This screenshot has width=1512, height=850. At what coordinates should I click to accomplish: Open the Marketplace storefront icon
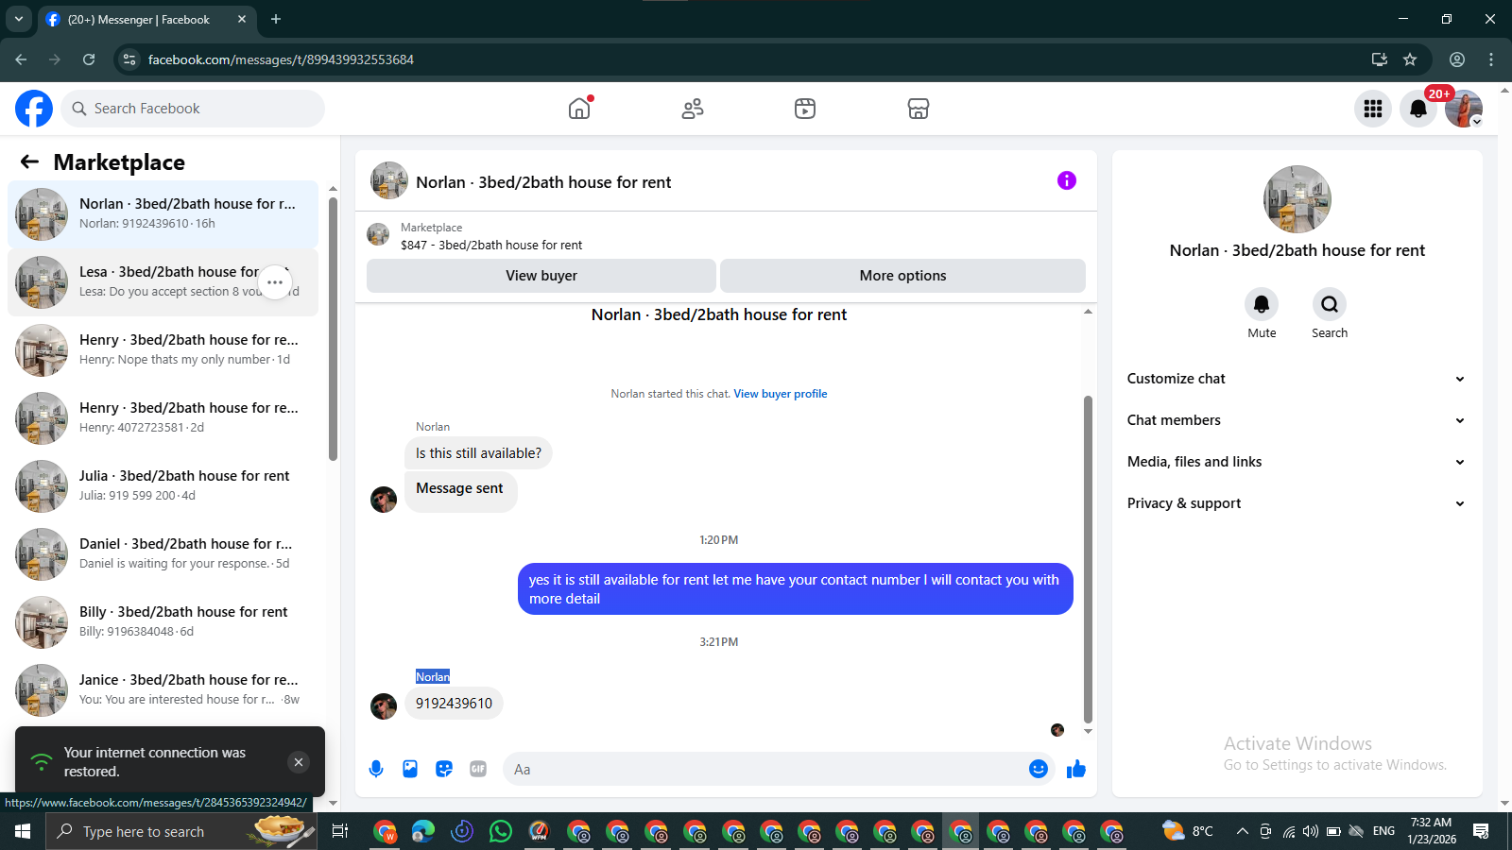coord(919,109)
